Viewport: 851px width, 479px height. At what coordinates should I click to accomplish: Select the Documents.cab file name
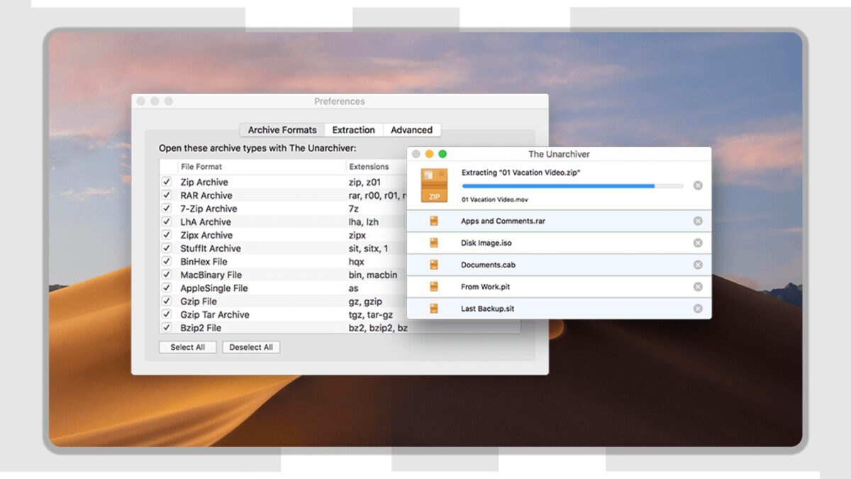488,265
